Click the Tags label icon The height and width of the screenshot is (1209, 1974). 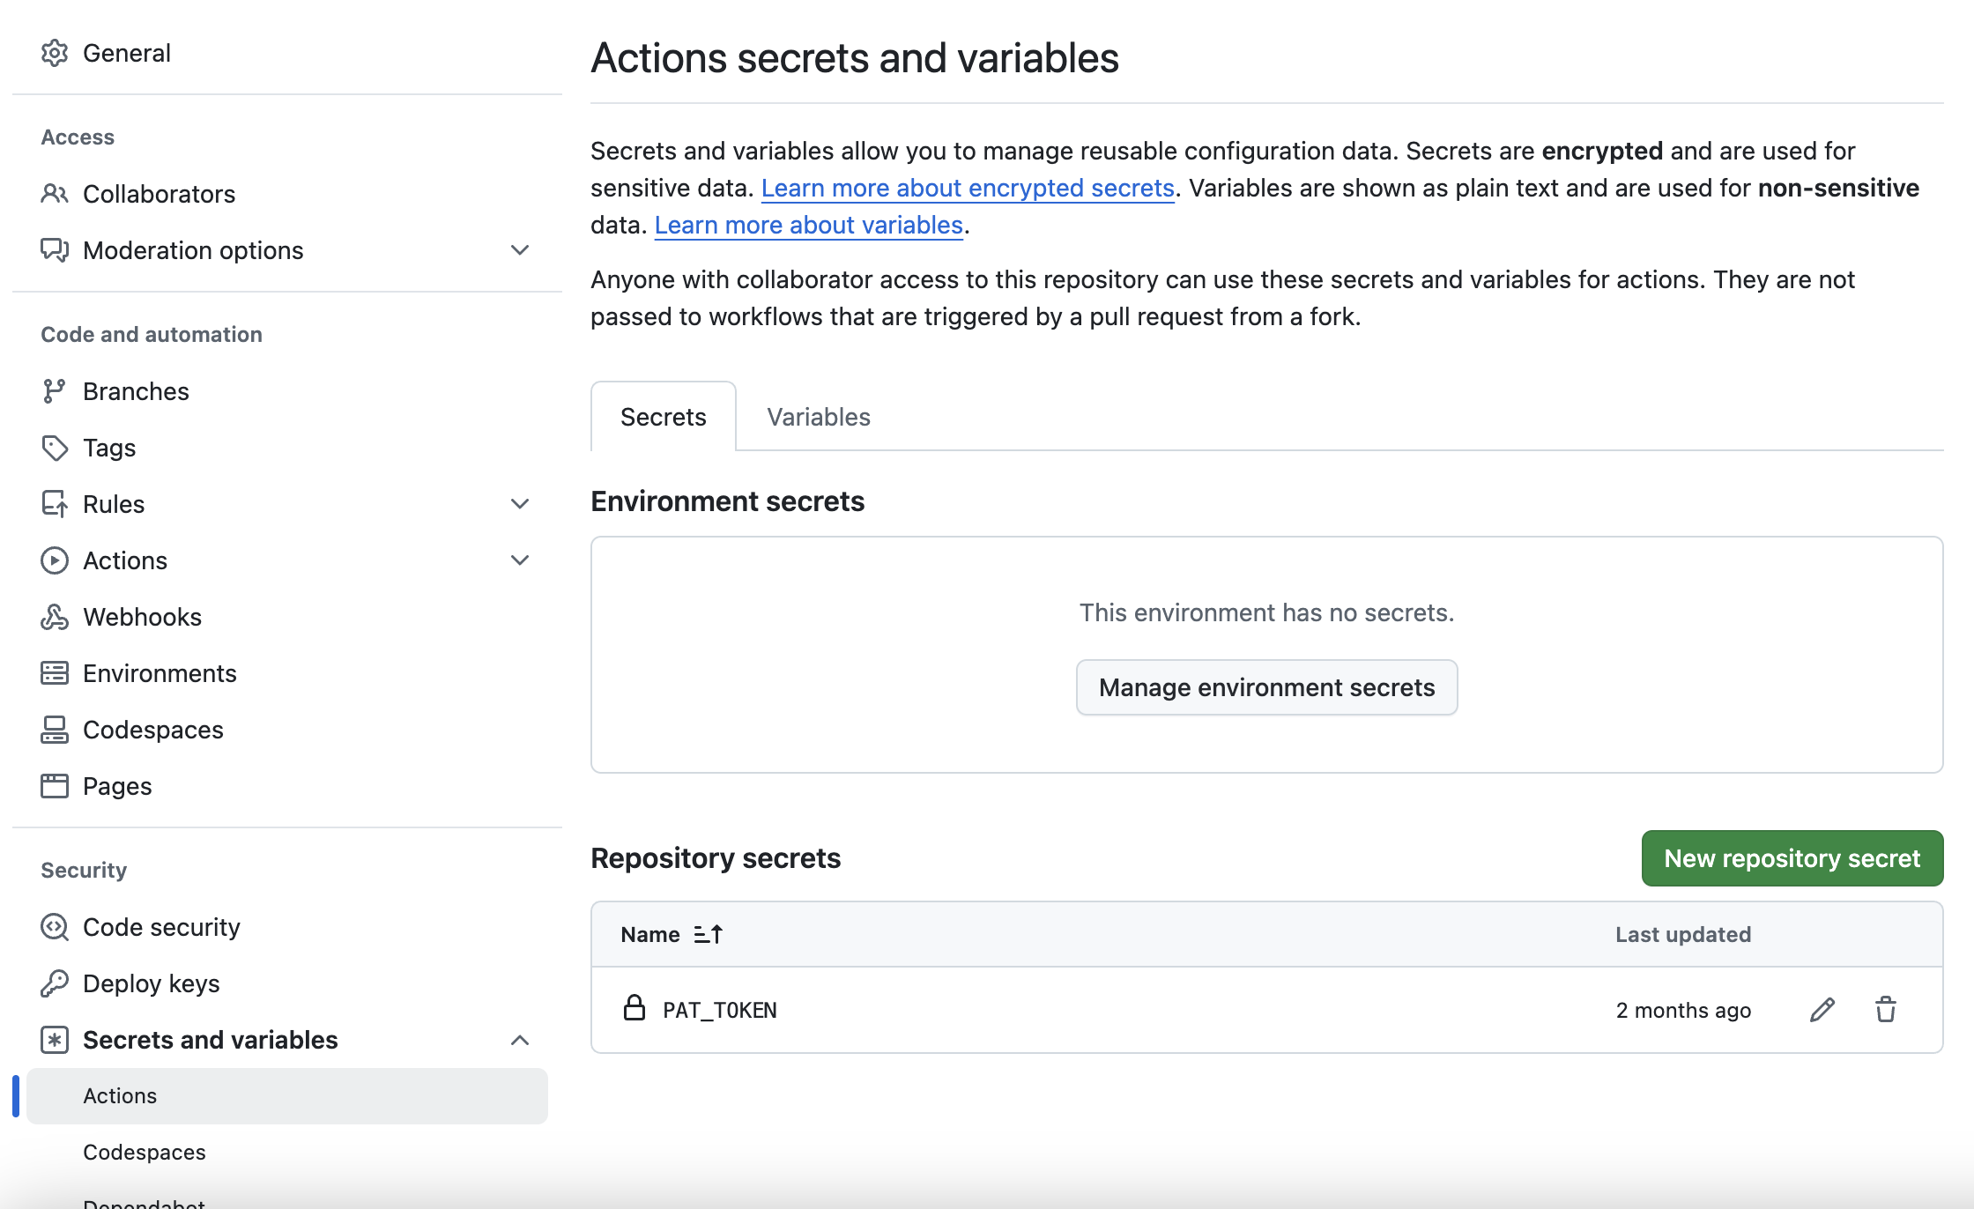[55, 448]
